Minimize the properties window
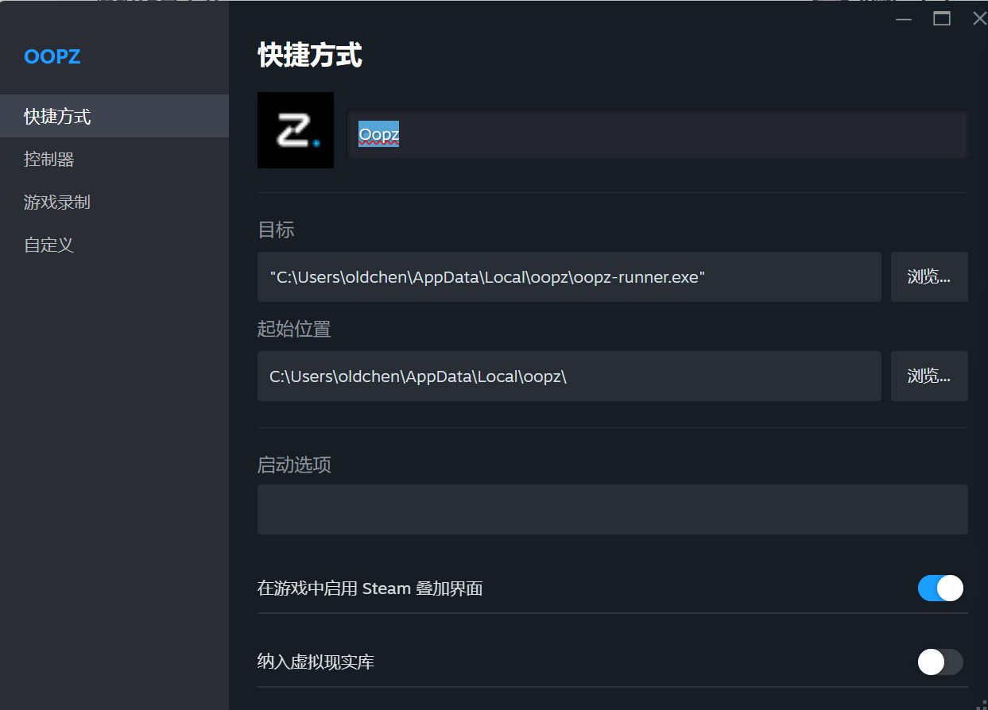Viewport: 988px width, 710px height. tap(904, 18)
